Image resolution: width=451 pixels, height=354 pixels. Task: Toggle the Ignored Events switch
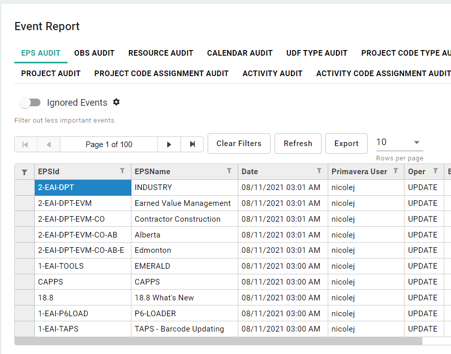tap(30, 103)
